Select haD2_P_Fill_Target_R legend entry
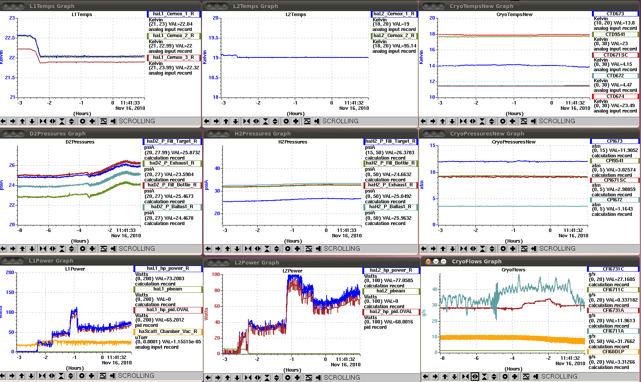This screenshot has height=382, width=641. click(172, 141)
